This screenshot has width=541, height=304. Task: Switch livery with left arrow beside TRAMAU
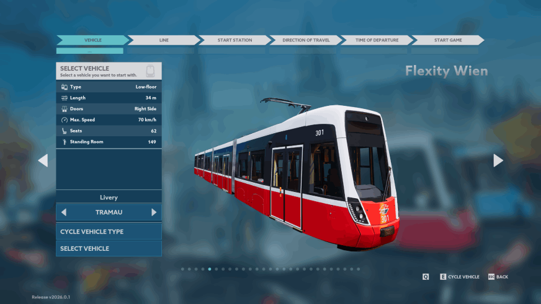(x=64, y=212)
